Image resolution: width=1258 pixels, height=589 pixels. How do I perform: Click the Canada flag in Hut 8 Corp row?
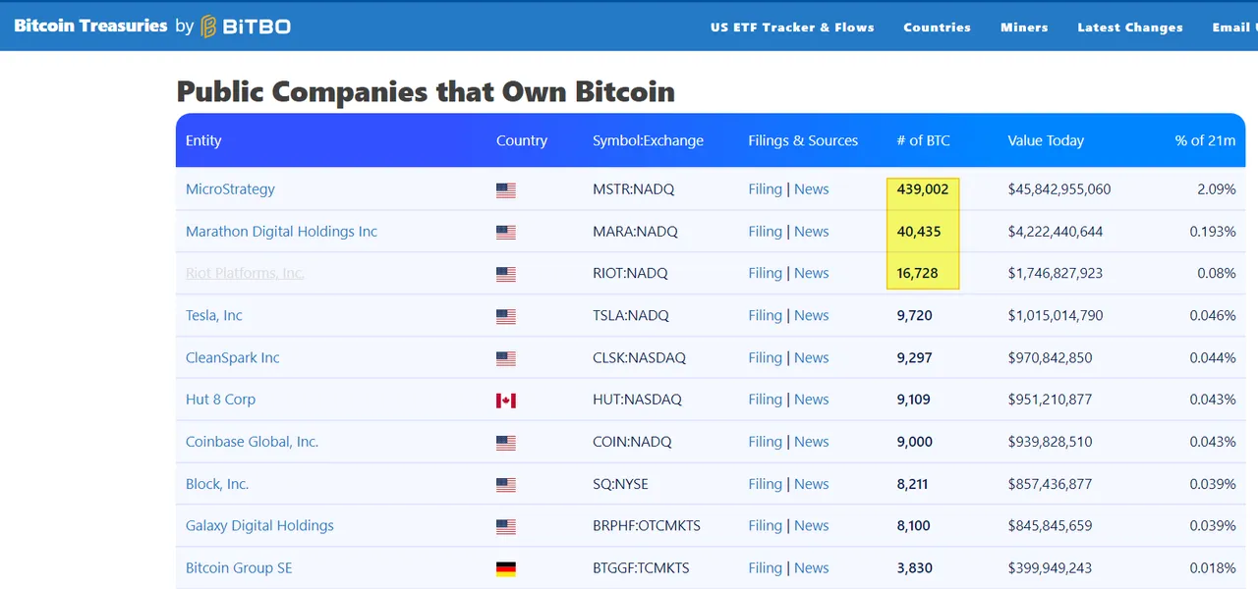(x=506, y=401)
